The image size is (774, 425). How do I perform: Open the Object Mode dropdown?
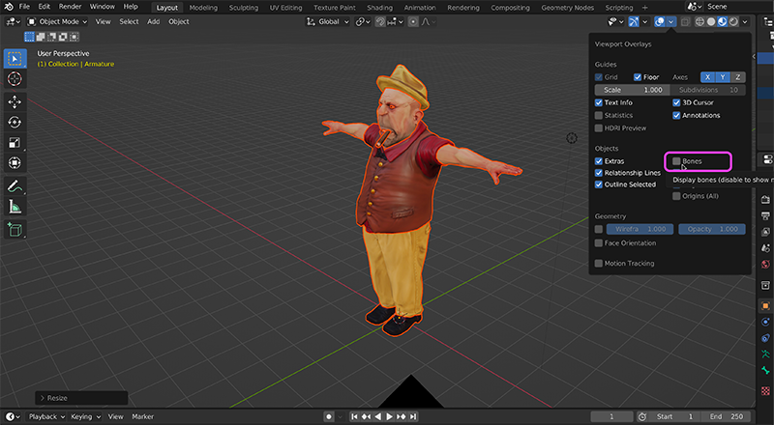coord(57,21)
